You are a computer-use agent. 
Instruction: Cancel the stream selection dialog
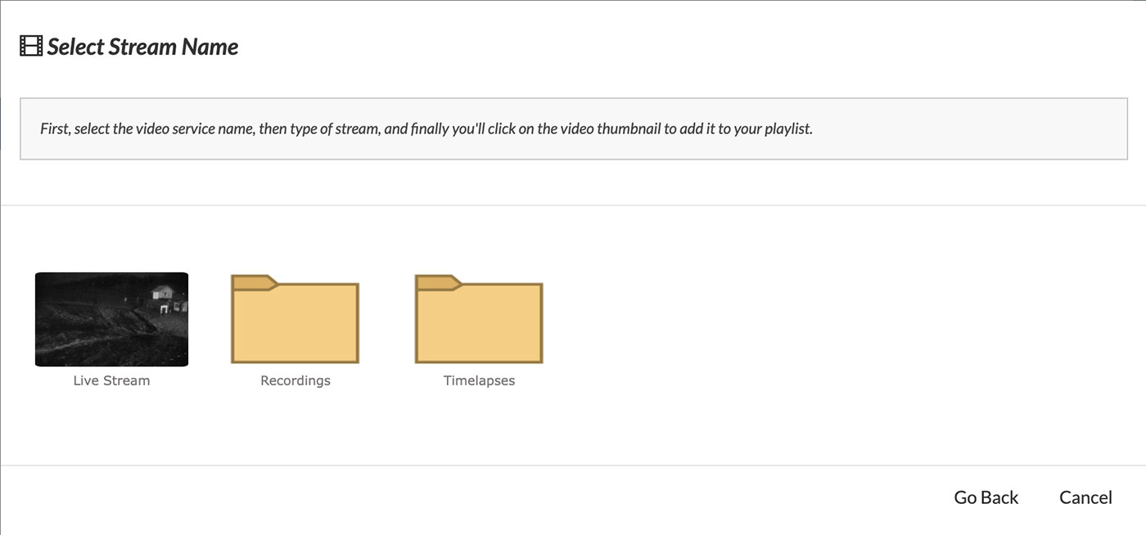1085,497
